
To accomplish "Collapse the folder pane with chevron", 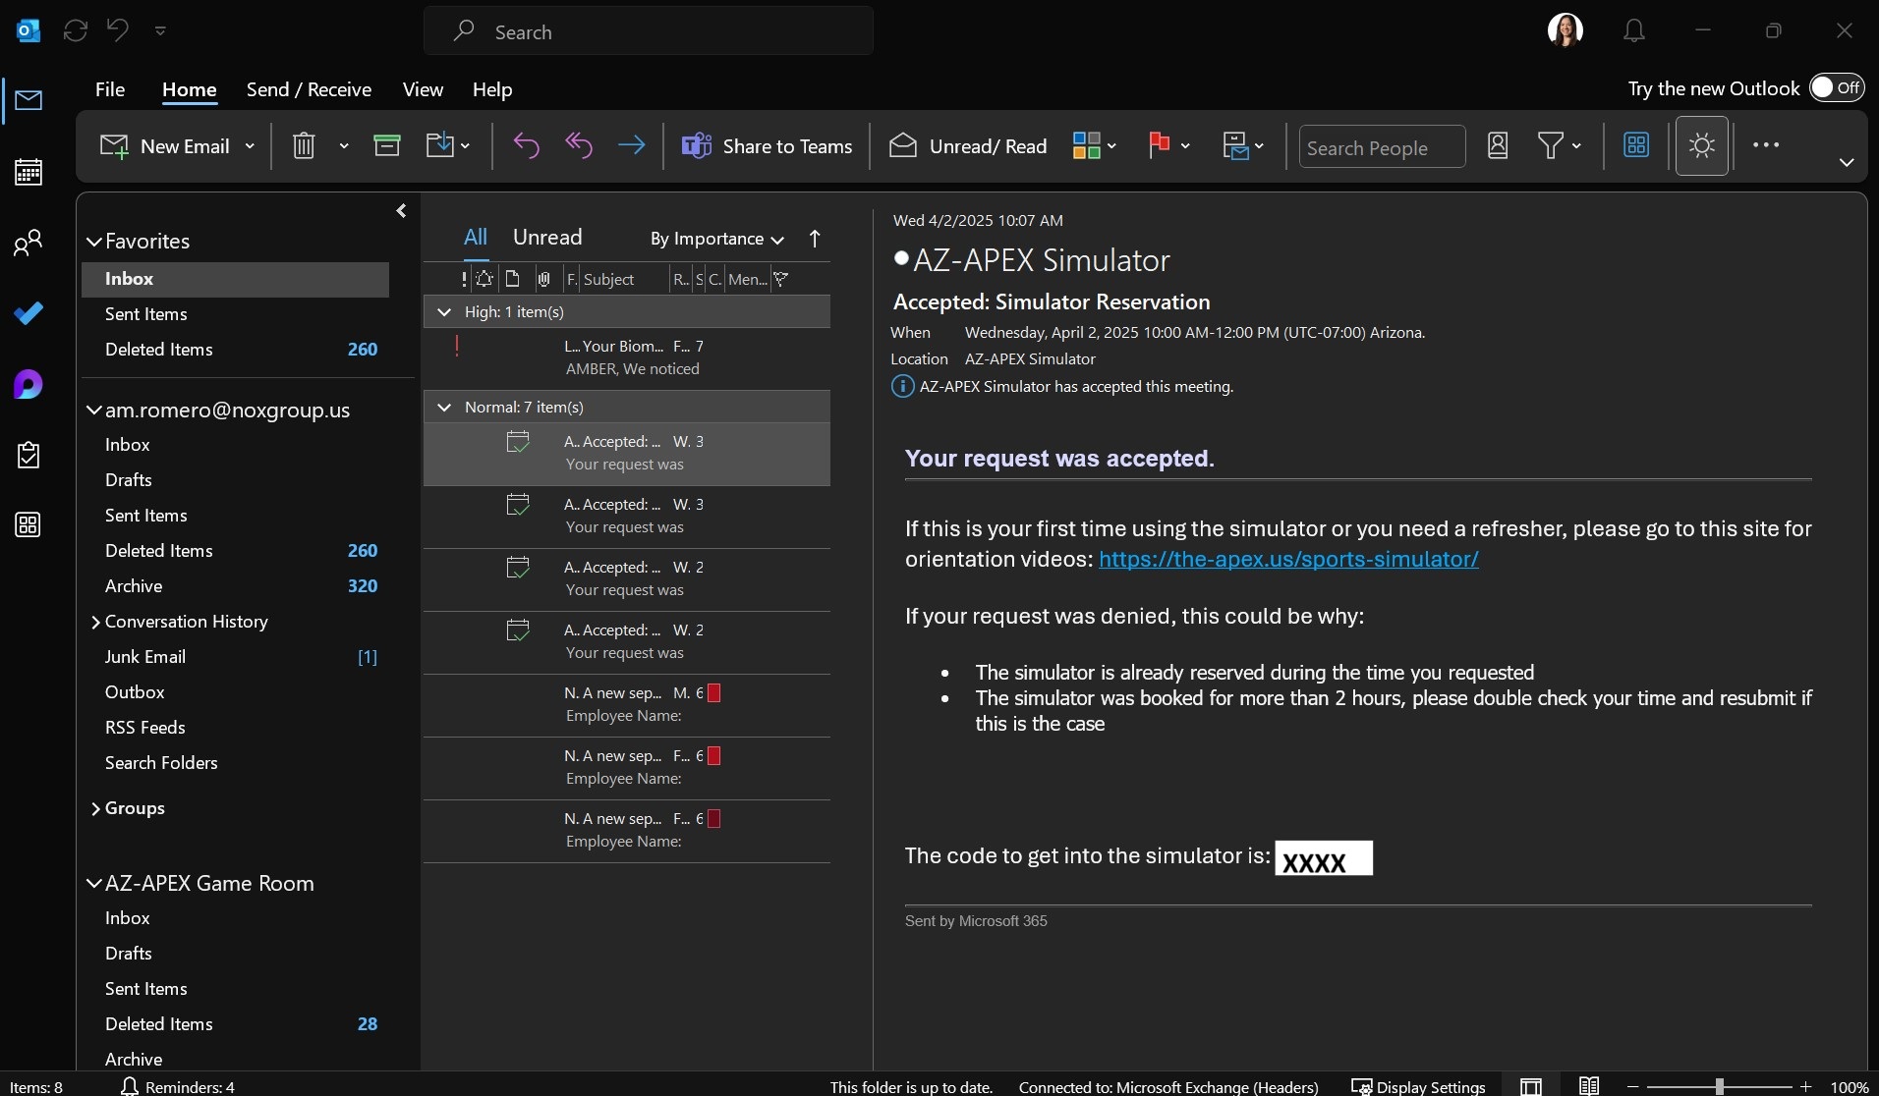I will coord(401,210).
